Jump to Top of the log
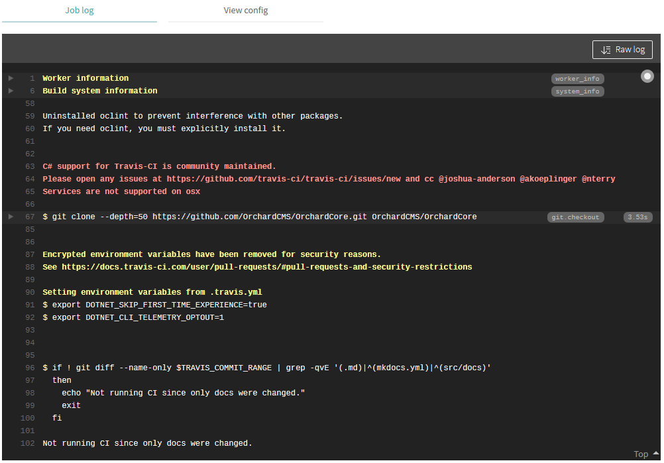 (641, 454)
